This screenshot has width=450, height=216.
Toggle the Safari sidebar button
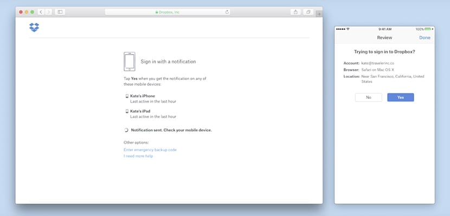tap(60, 12)
